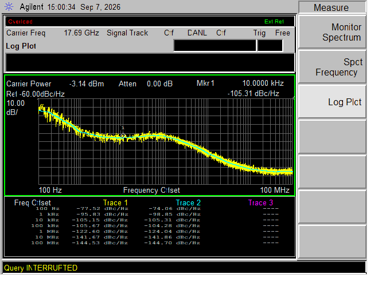This screenshot has width=382, height=286.
Task: Click the red Overload indicator
Action: (20, 22)
